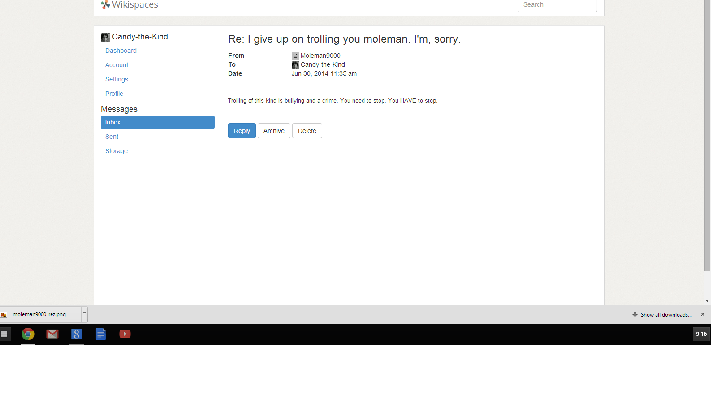717x403 pixels.
Task: Click the moleman9000_rez.png file icon
Action: pyautogui.click(x=4, y=315)
